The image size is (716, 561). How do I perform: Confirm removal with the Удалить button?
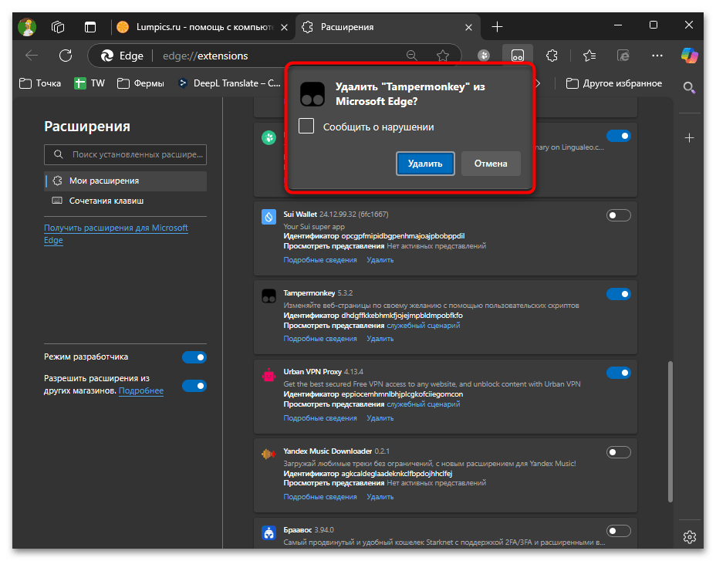(425, 164)
